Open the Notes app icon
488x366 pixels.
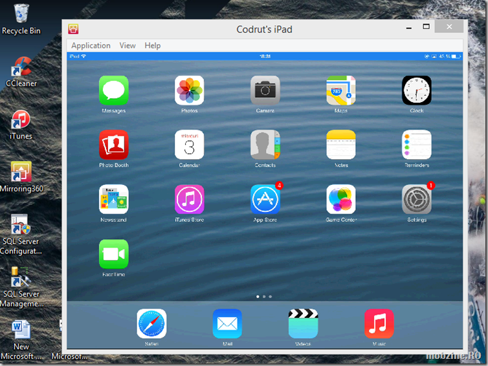click(x=341, y=145)
